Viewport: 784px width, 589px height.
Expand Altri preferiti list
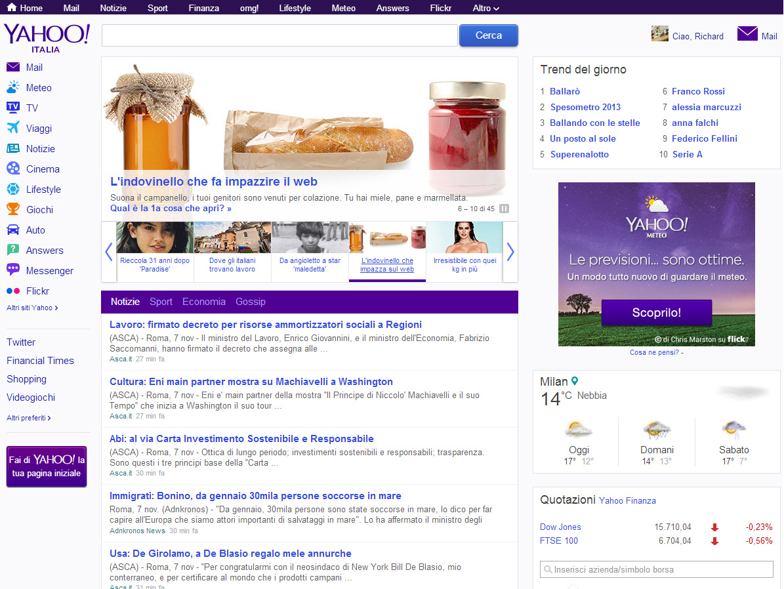pyautogui.click(x=29, y=418)
